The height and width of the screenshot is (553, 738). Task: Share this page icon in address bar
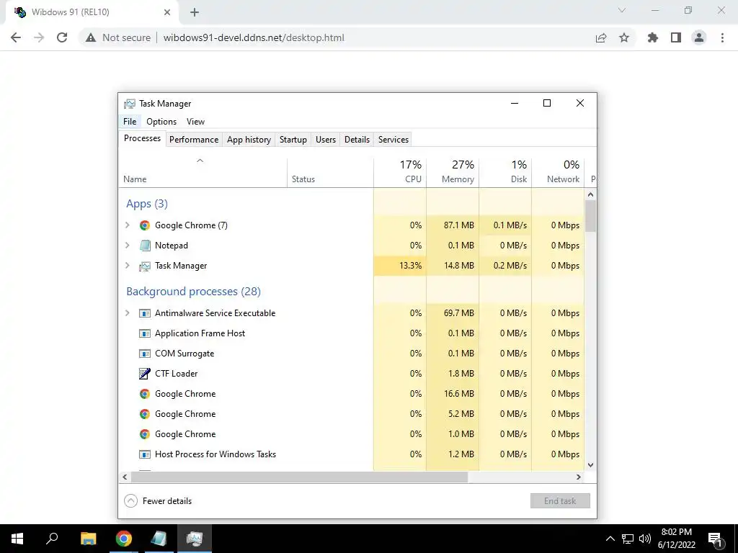pos(601,38)
